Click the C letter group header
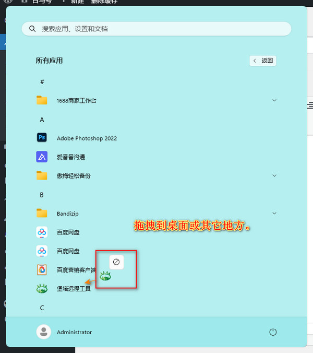Image resolution: width=313 pixels, height=353 pixels. click(42, 308)
